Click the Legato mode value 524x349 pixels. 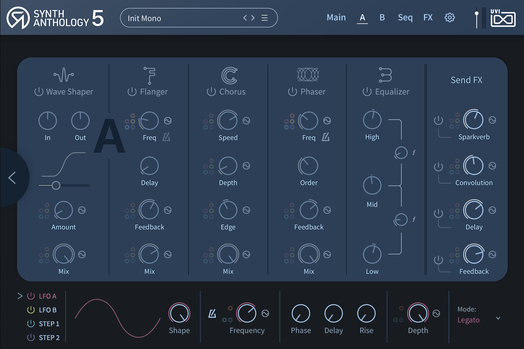tap(468, 320)
